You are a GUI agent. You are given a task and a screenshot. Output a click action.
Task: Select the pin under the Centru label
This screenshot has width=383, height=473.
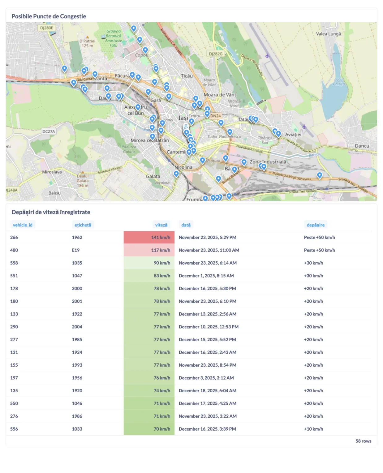tap(191, 122)
